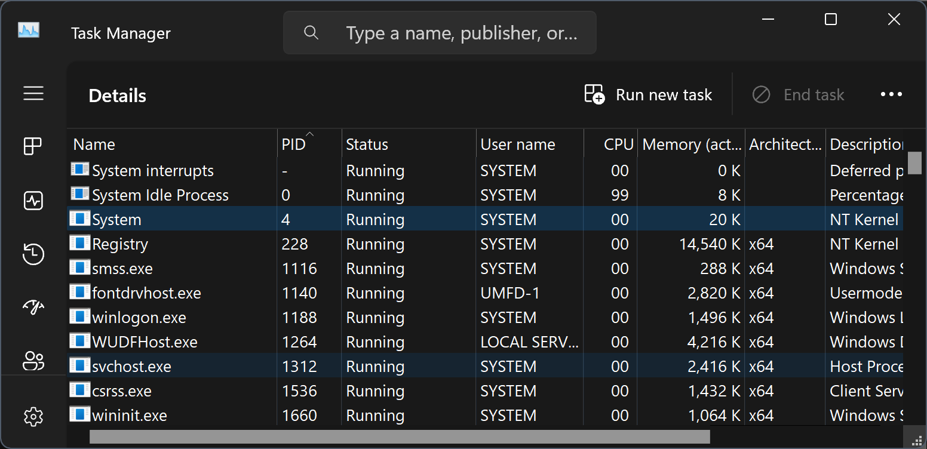Click the Client Serv description cell
Image resolution: width=927 pixels, height=449 pixels.
tap(866, 391)
